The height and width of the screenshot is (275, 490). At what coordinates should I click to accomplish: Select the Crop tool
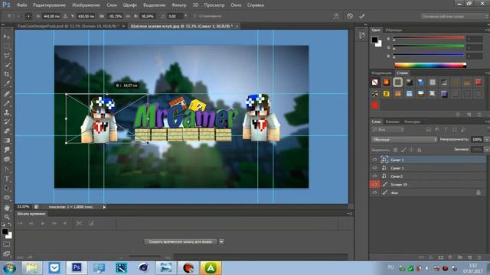(x=7, y=75)
